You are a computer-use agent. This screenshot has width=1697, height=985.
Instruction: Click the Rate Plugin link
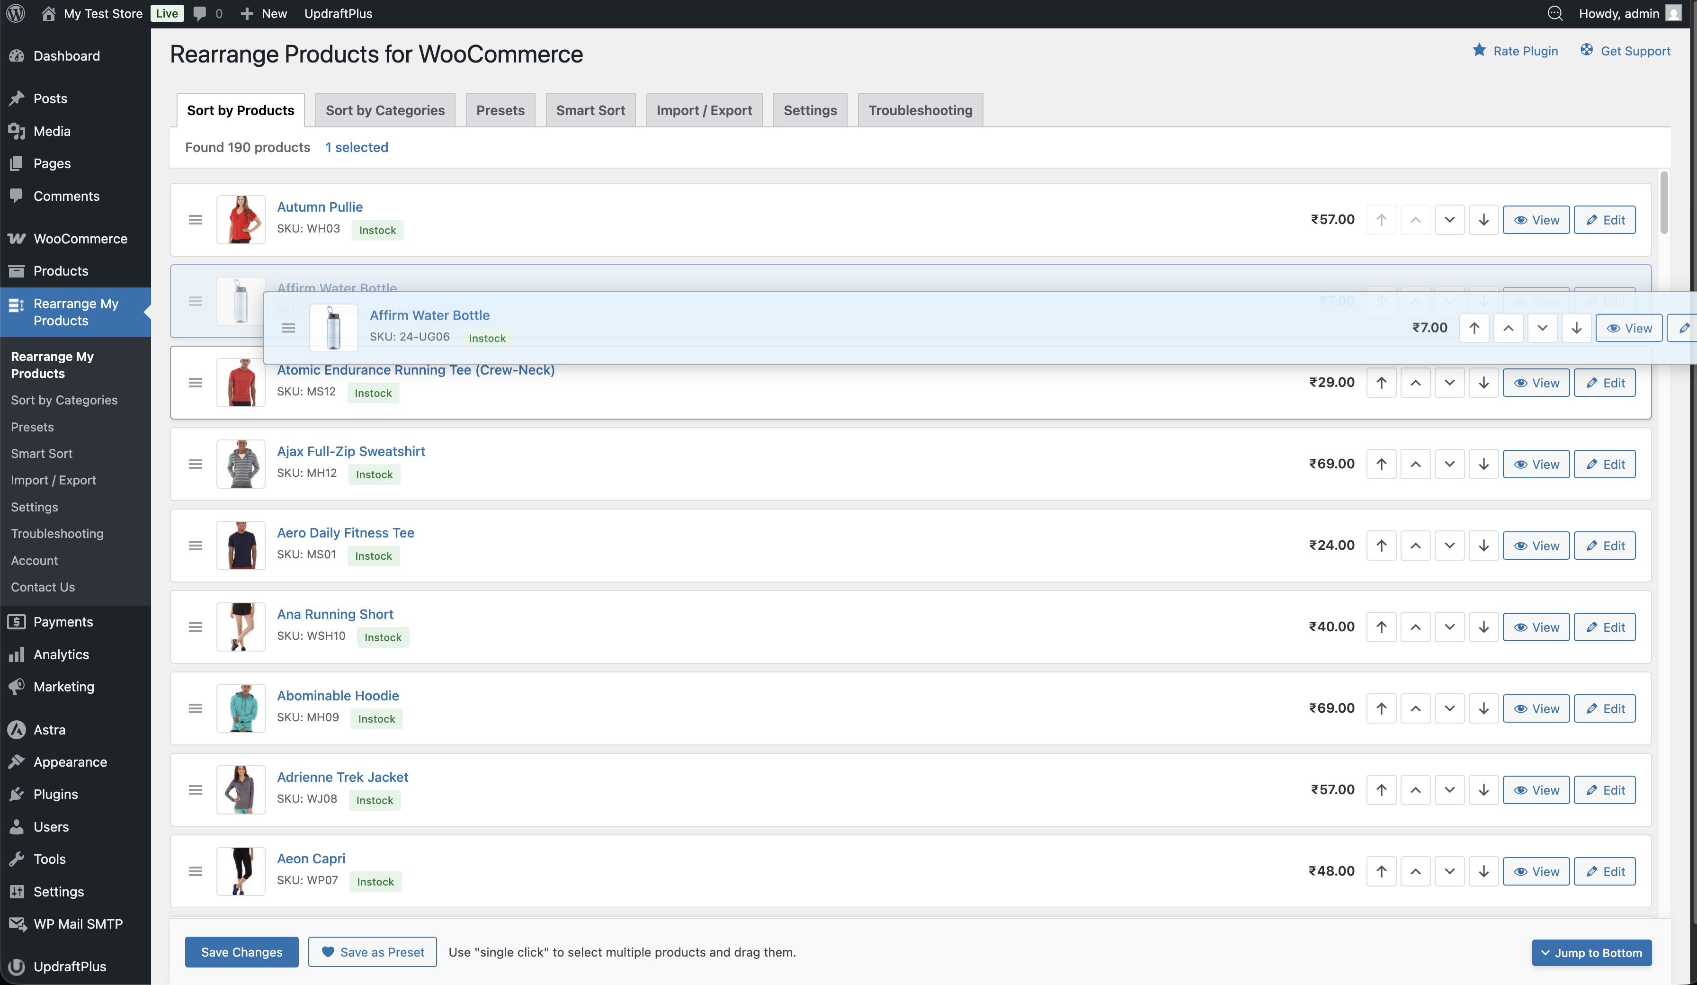pyautogui.click(x=1525, y=51)
